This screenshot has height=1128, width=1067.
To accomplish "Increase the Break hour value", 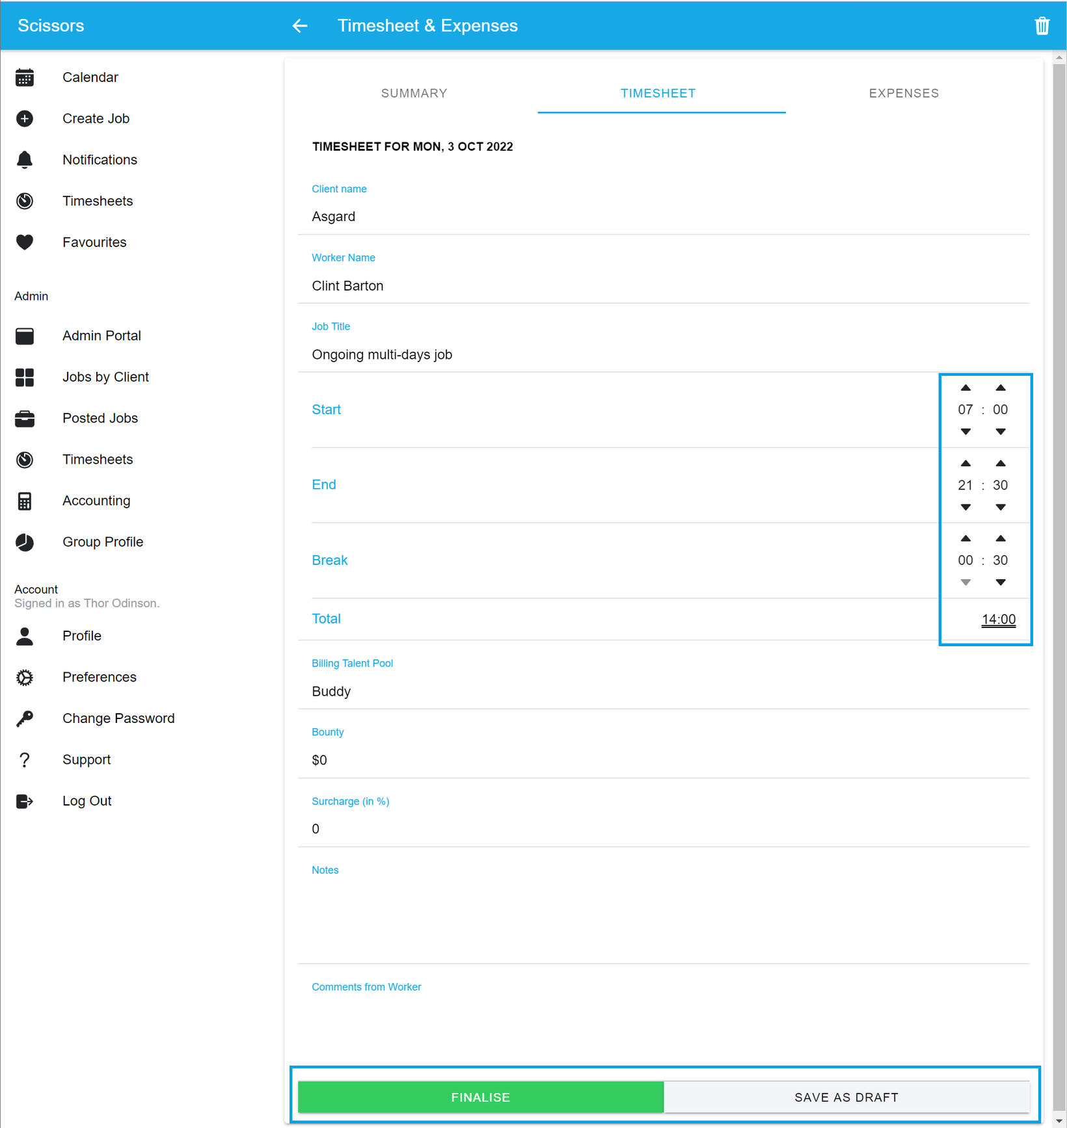I will [x=966, y=538].
